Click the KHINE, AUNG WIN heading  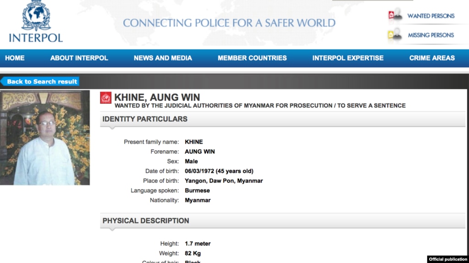157,97
